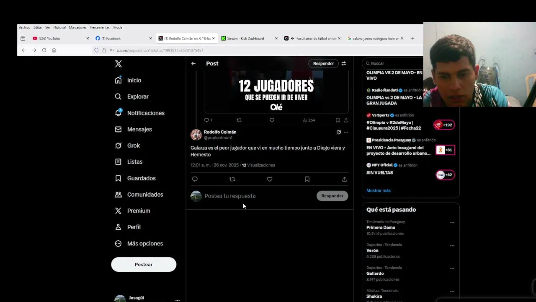Open Explorar search page
Screen dimensions: 536x302
click(132, 96)
